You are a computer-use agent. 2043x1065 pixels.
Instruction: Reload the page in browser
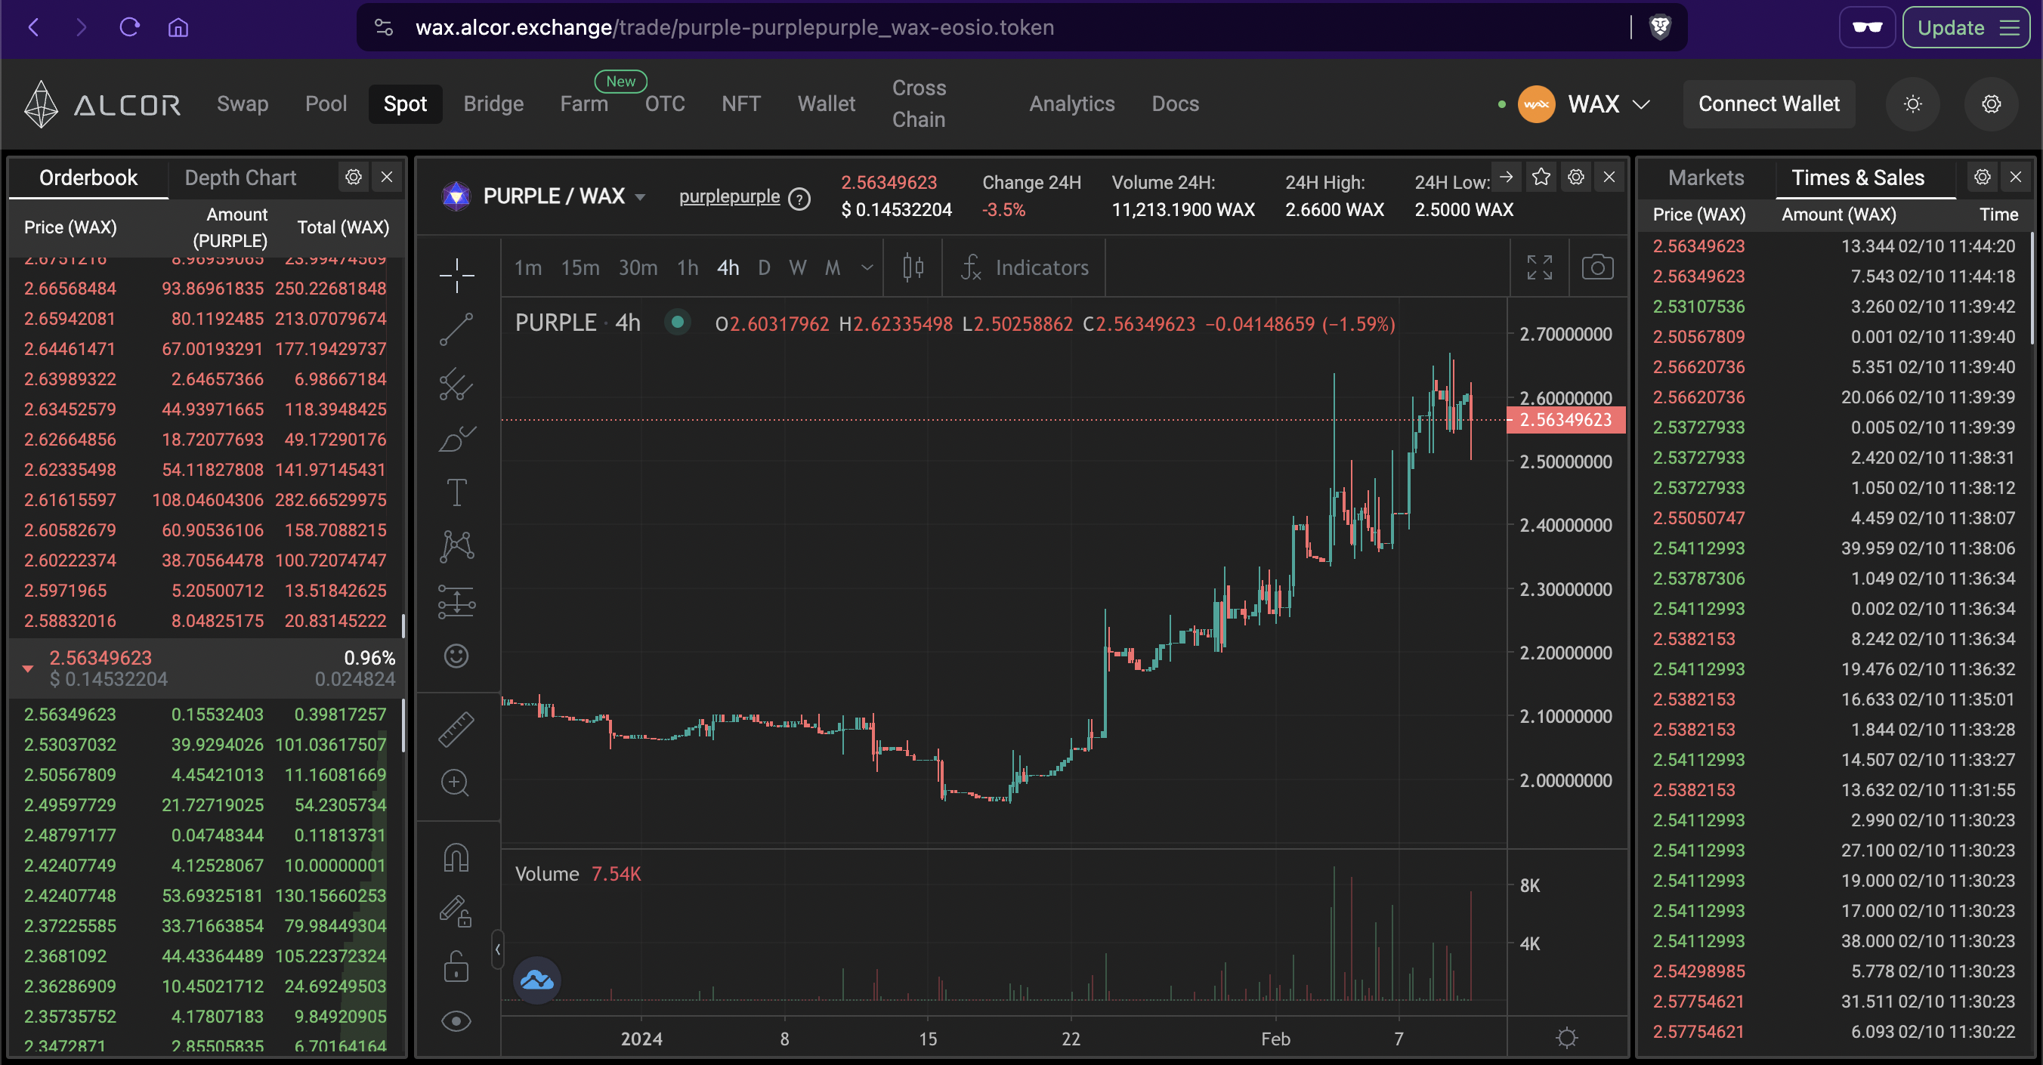coord(129,28)
